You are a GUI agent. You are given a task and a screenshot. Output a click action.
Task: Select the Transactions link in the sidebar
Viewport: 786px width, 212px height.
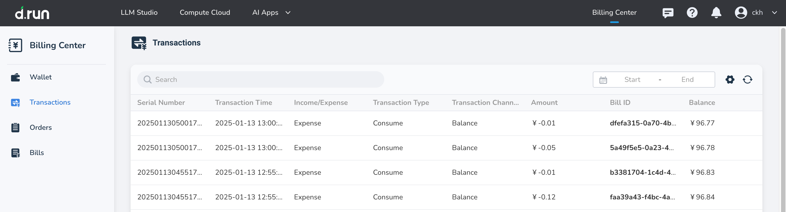point(50,102)
